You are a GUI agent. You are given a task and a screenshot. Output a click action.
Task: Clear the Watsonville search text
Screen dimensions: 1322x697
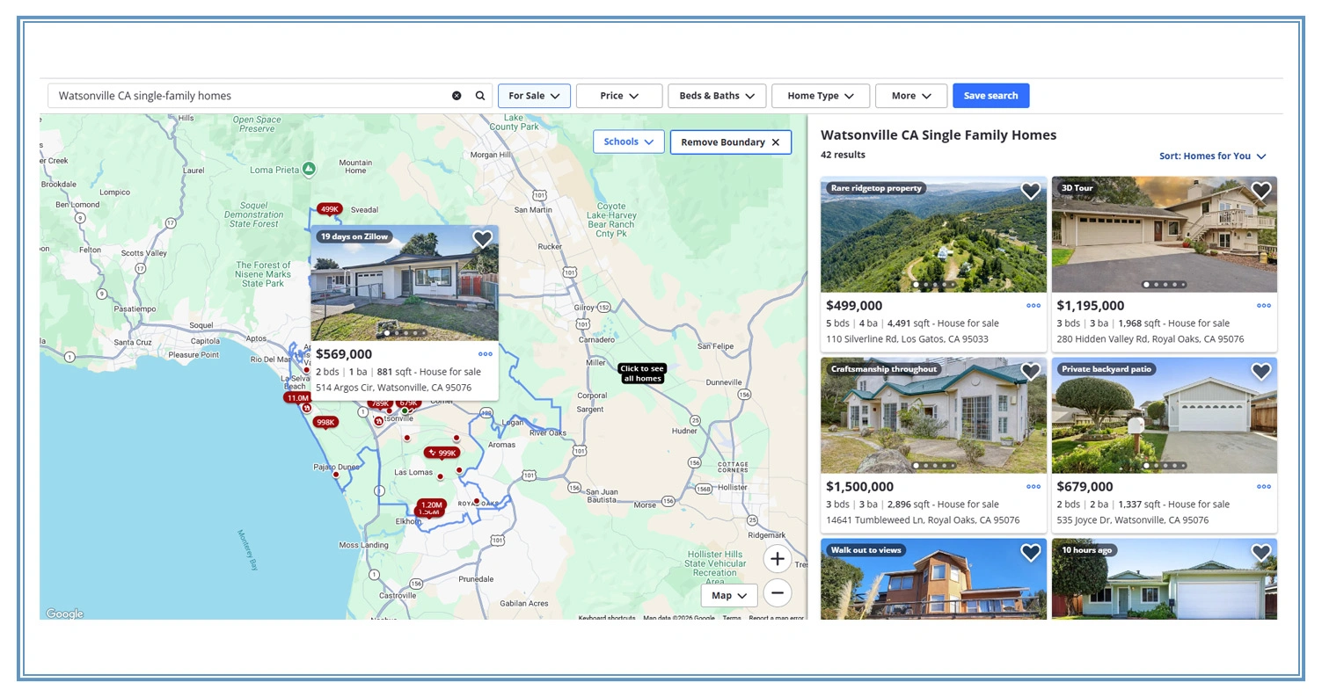456,96
